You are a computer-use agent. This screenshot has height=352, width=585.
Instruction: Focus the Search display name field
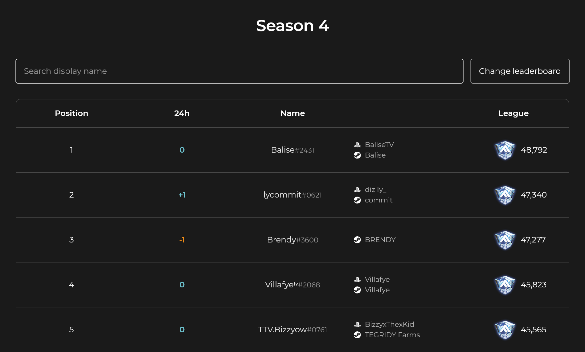[x=239, y=71]
